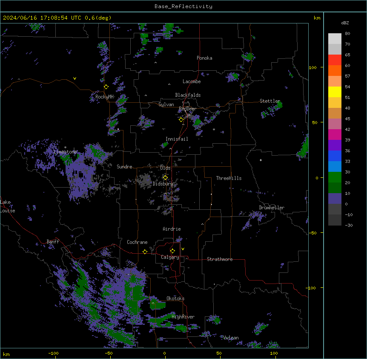Viewport: 367px width, 359px height.
Task: Click the Olds label
Action: click(165, 168)
